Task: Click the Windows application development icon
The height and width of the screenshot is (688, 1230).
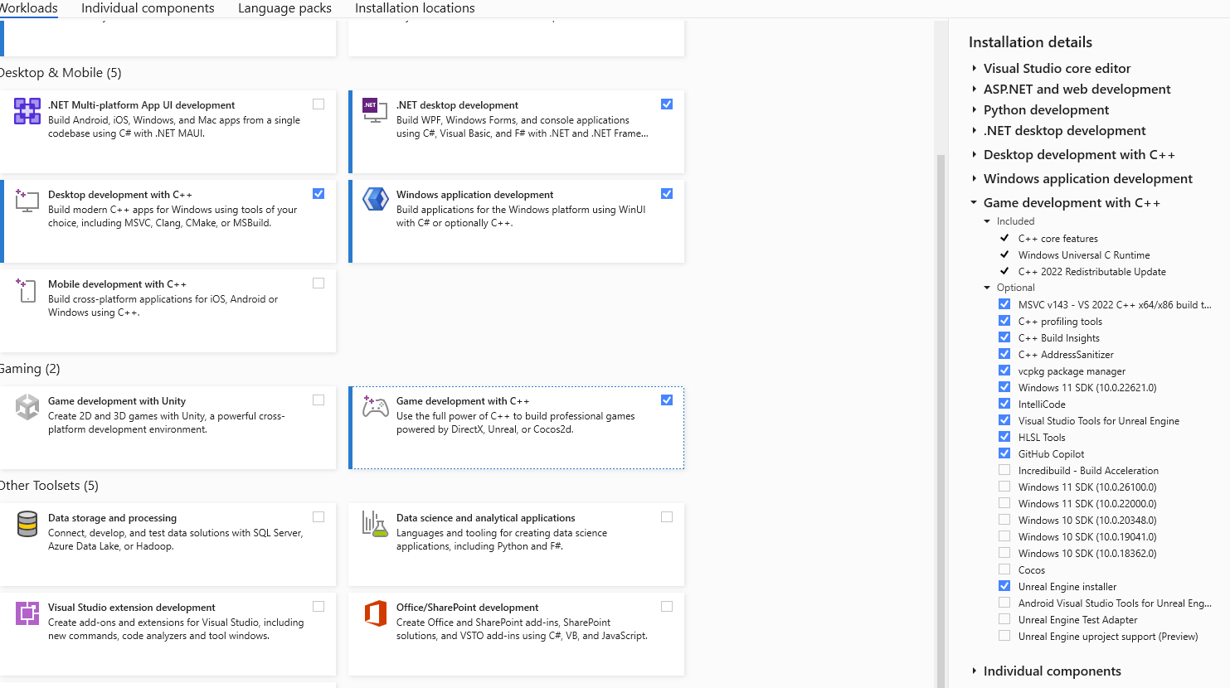Action: (376, 199)
